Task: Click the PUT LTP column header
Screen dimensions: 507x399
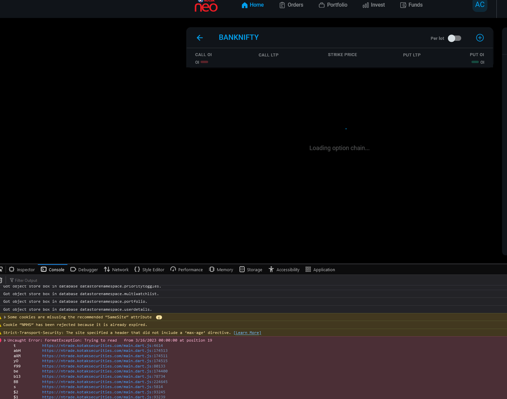Action: tap(412, 55)
